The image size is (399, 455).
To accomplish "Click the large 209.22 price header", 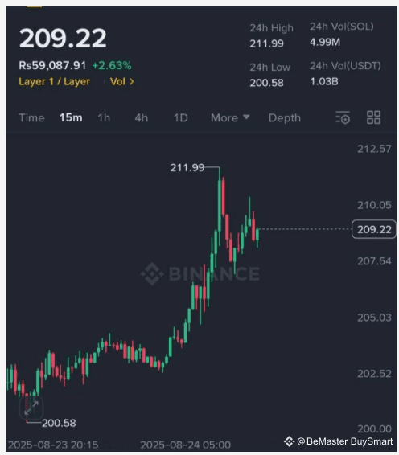I will pyautogui.click(x=63, y=38).
